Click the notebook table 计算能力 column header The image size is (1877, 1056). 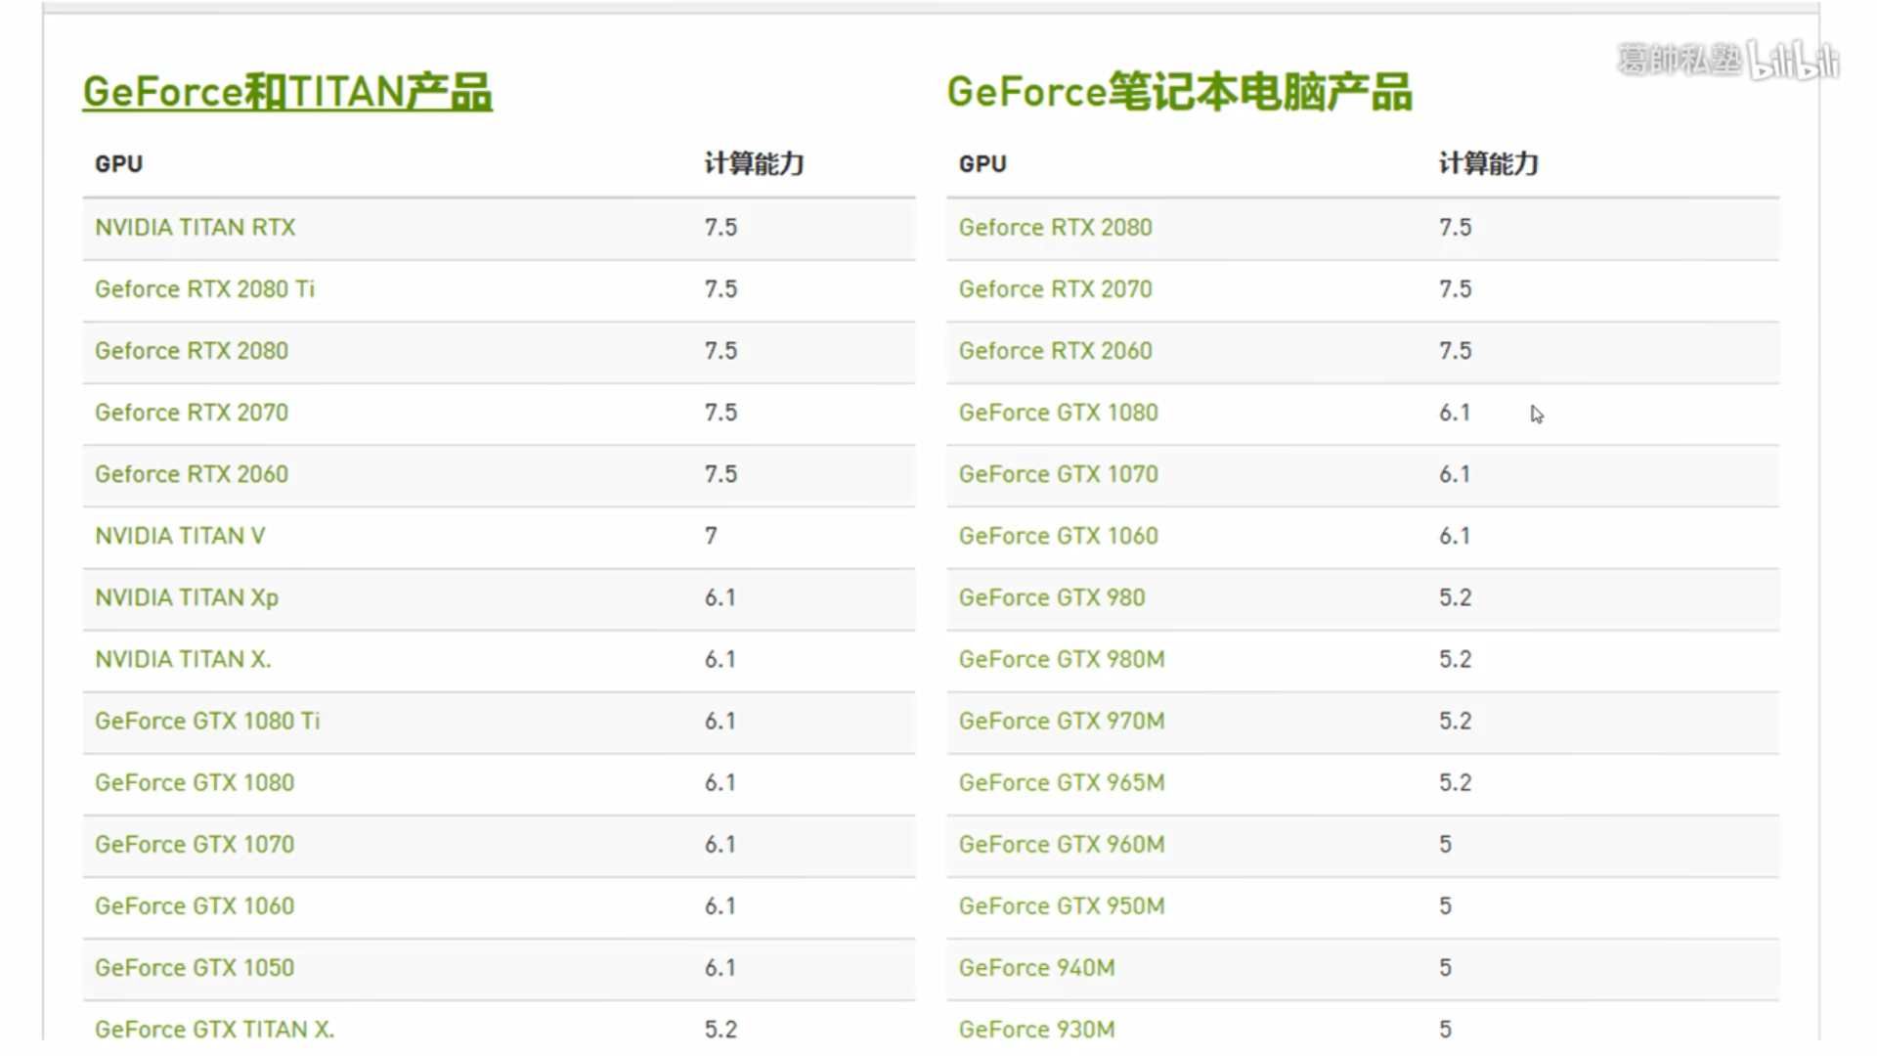[x=1488, y=163]
